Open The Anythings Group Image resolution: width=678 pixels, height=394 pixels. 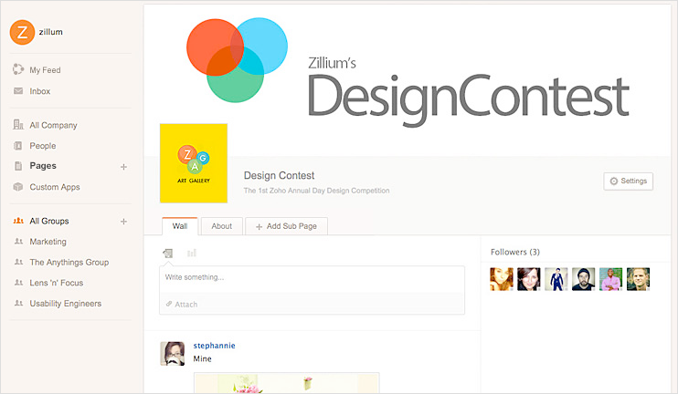click(69, 263)
